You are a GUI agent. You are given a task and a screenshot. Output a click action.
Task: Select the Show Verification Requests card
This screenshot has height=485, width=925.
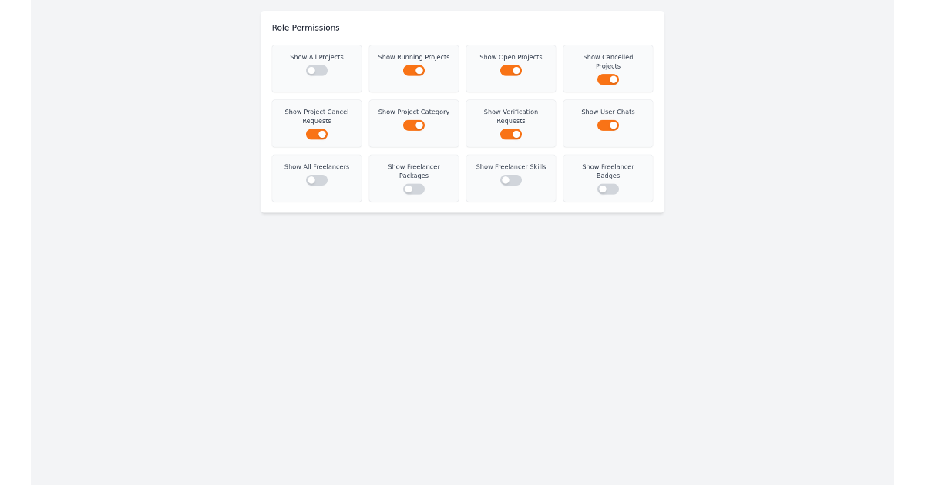[511, 123]
